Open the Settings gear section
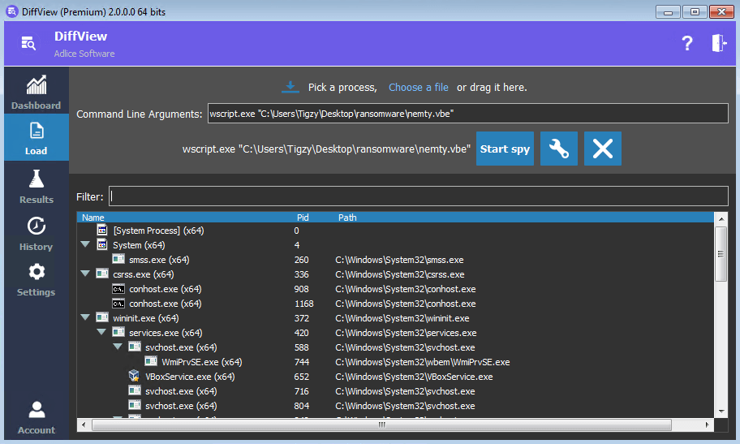The width and height of the screenshot is (740, 444). click(x=36, y=279)
